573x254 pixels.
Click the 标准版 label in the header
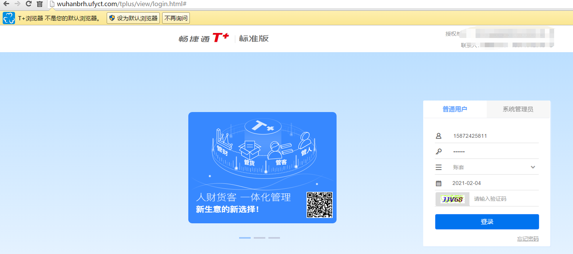click(x=254, y=38)
